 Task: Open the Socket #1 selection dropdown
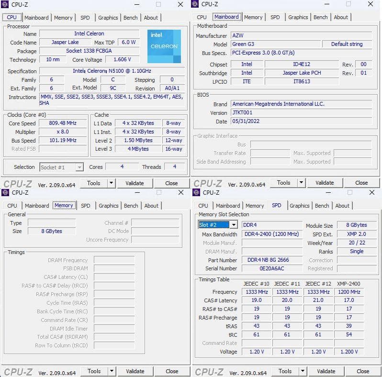pos(79,167)
